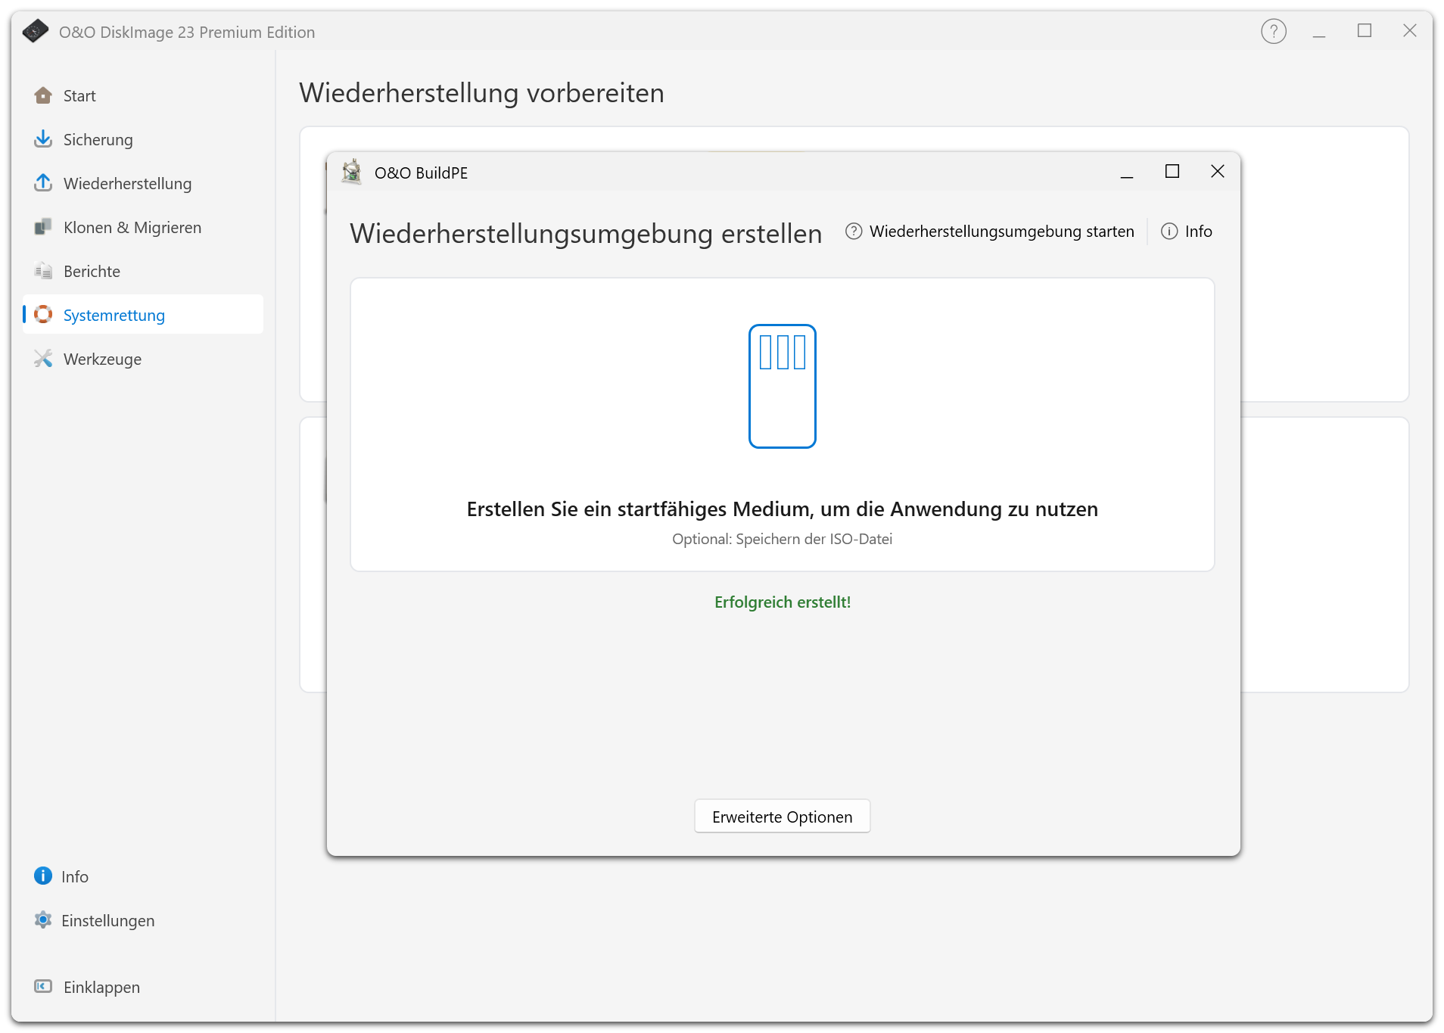Click Erstellen Sie ein startfähiges Medium card

[783, 425]
